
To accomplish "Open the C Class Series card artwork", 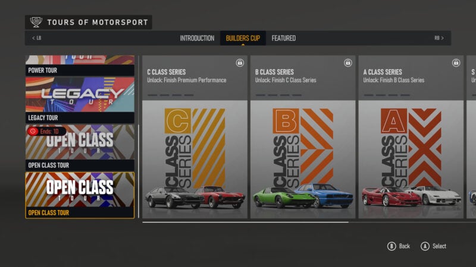I will pyautogui.click(x=195, y=159).
